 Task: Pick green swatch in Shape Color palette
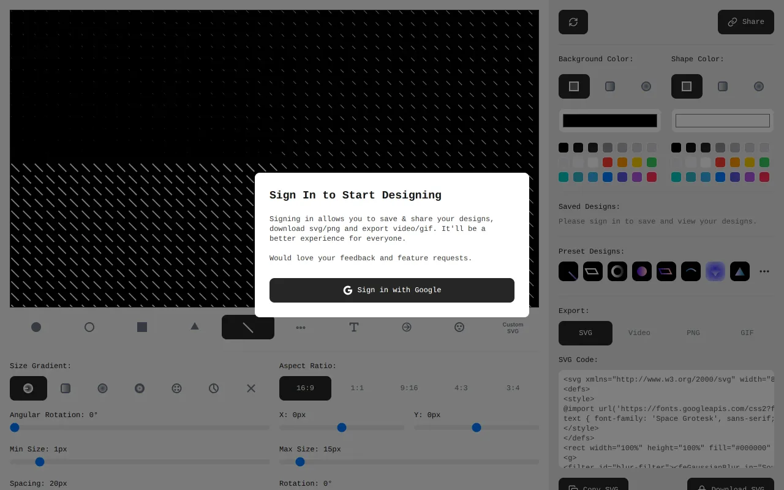point(764,162)
